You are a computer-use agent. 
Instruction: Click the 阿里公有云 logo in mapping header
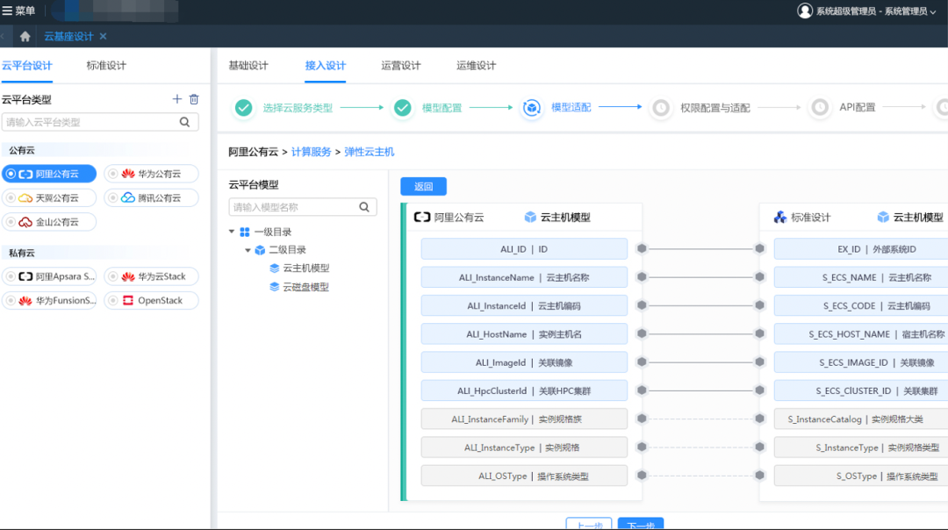pyautogui.click(x=422, y=217)
